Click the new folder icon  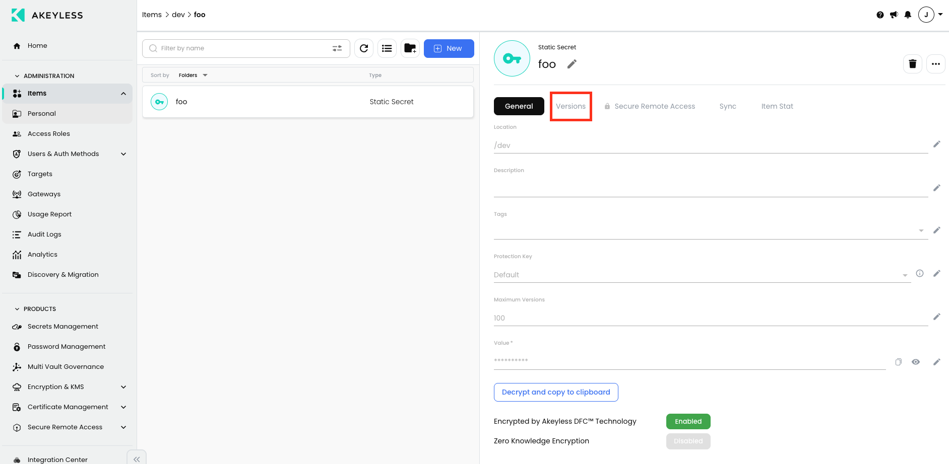click(410, 48)
